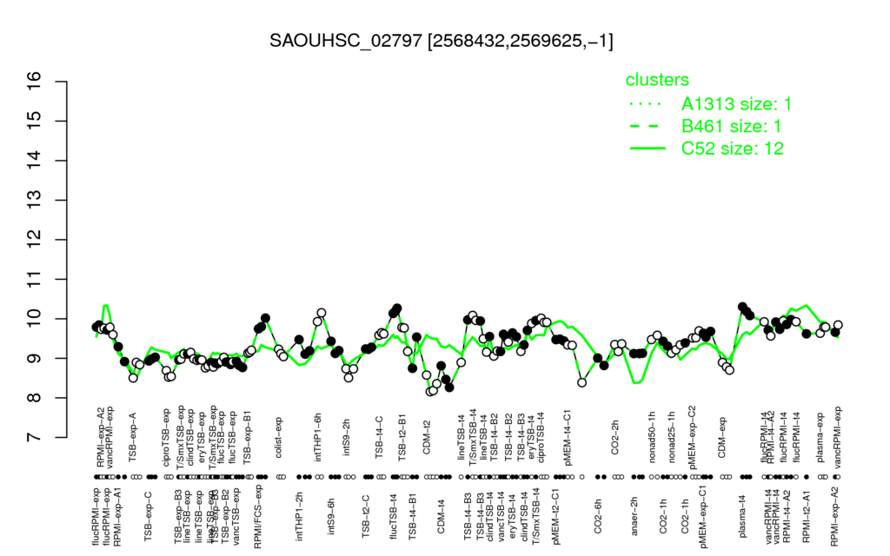Image resolution: width=890 pixels, height=556 pixels.
Task: Click the 'intTHP1-2h' axis label
Action: (300, 514)
